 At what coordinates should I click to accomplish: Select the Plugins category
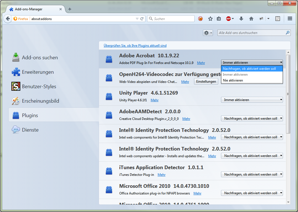(x=54, y=115)
